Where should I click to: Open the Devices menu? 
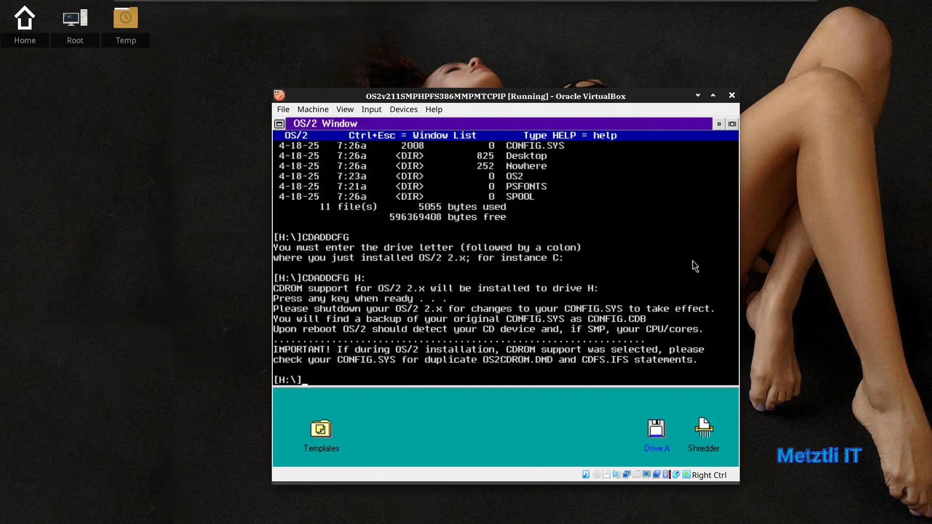pyautogui.click(x=403, y=109)
